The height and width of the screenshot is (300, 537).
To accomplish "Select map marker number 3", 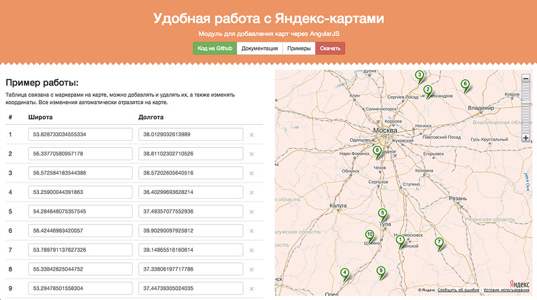I will point(419,77).
